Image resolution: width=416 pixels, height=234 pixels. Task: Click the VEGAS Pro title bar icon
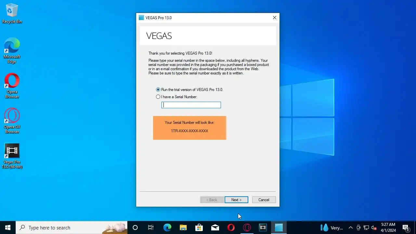141,18
